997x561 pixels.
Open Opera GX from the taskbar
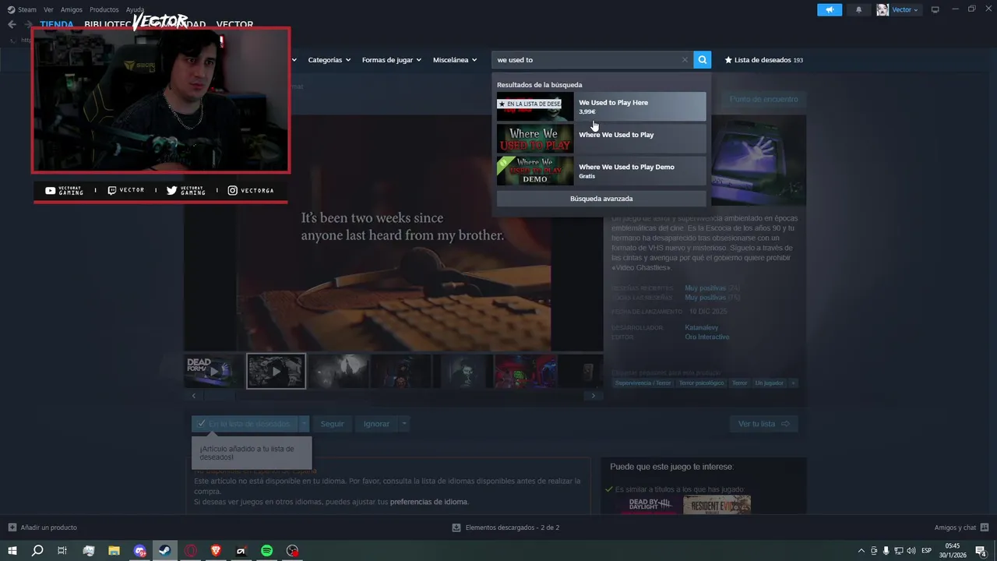(x=190, y=551)
